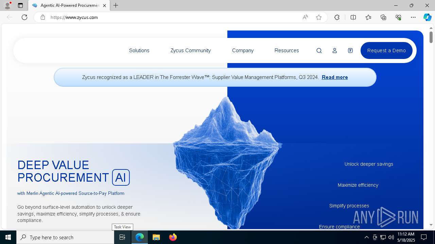Click Ensure compliance text
435x244 pixels.
(339, 227)
